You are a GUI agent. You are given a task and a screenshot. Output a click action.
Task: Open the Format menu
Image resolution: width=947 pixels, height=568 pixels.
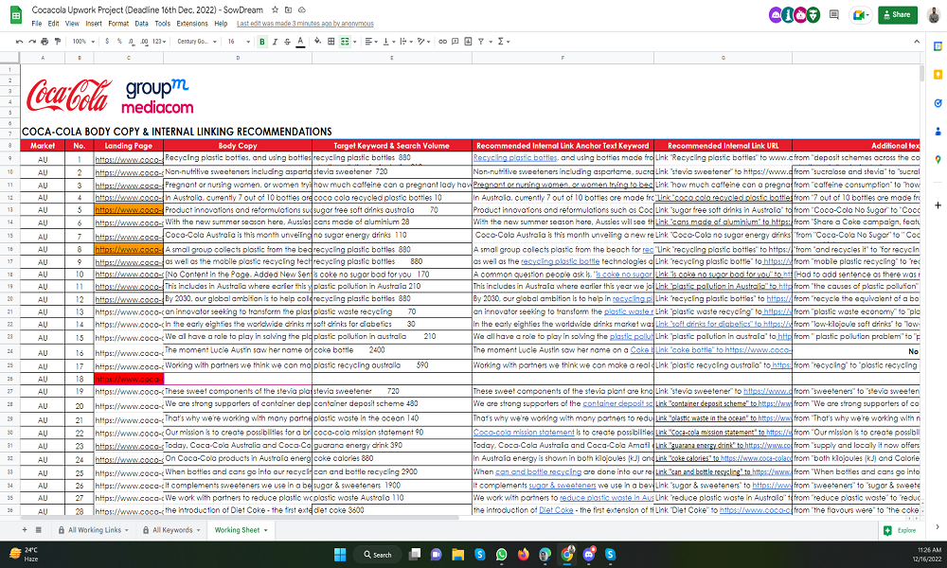click(118, 24)
